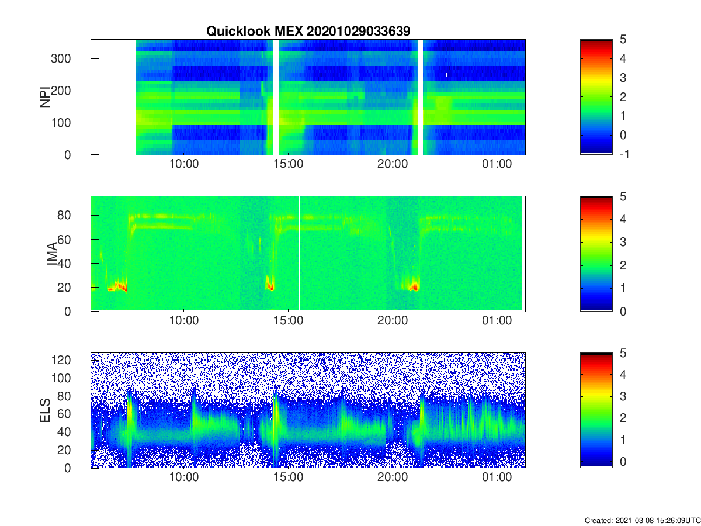Click the IMA panel's color bar
The height and width of the screenshot is (526, 701).
click(596, 254)
